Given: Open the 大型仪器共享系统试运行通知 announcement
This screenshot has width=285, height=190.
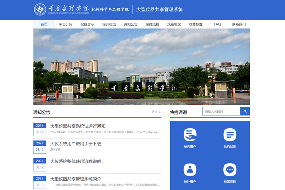Looking at the screenshot, I should coord(78,126).
